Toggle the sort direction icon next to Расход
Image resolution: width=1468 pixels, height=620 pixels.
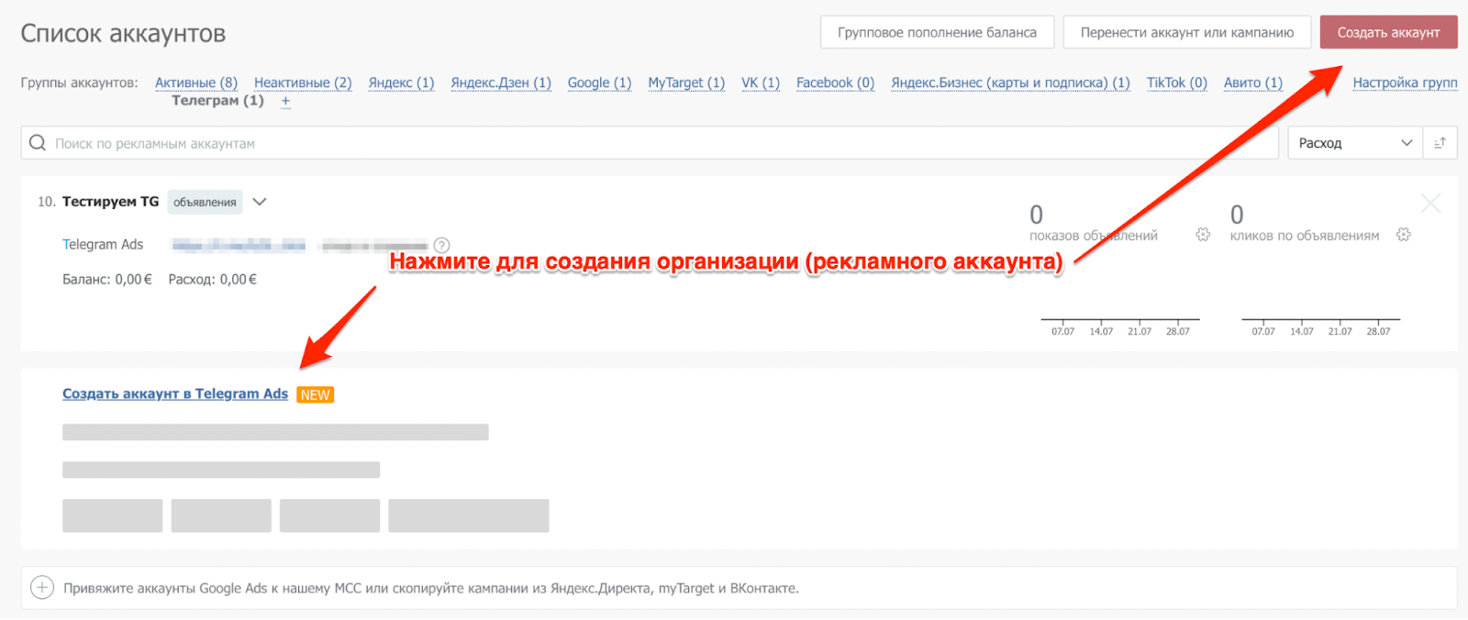pyautogui.click(x=1440, y=143)
